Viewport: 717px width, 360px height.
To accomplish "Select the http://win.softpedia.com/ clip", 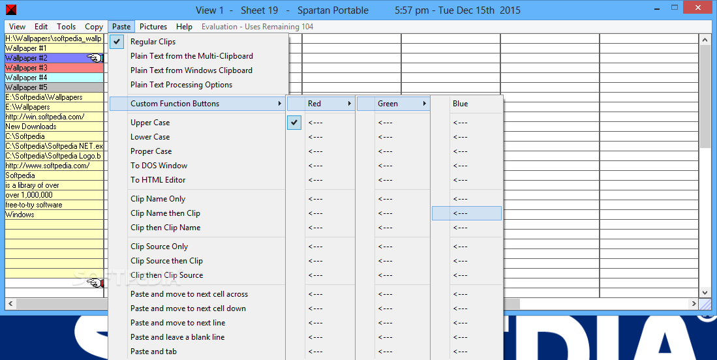I will 54,117.
